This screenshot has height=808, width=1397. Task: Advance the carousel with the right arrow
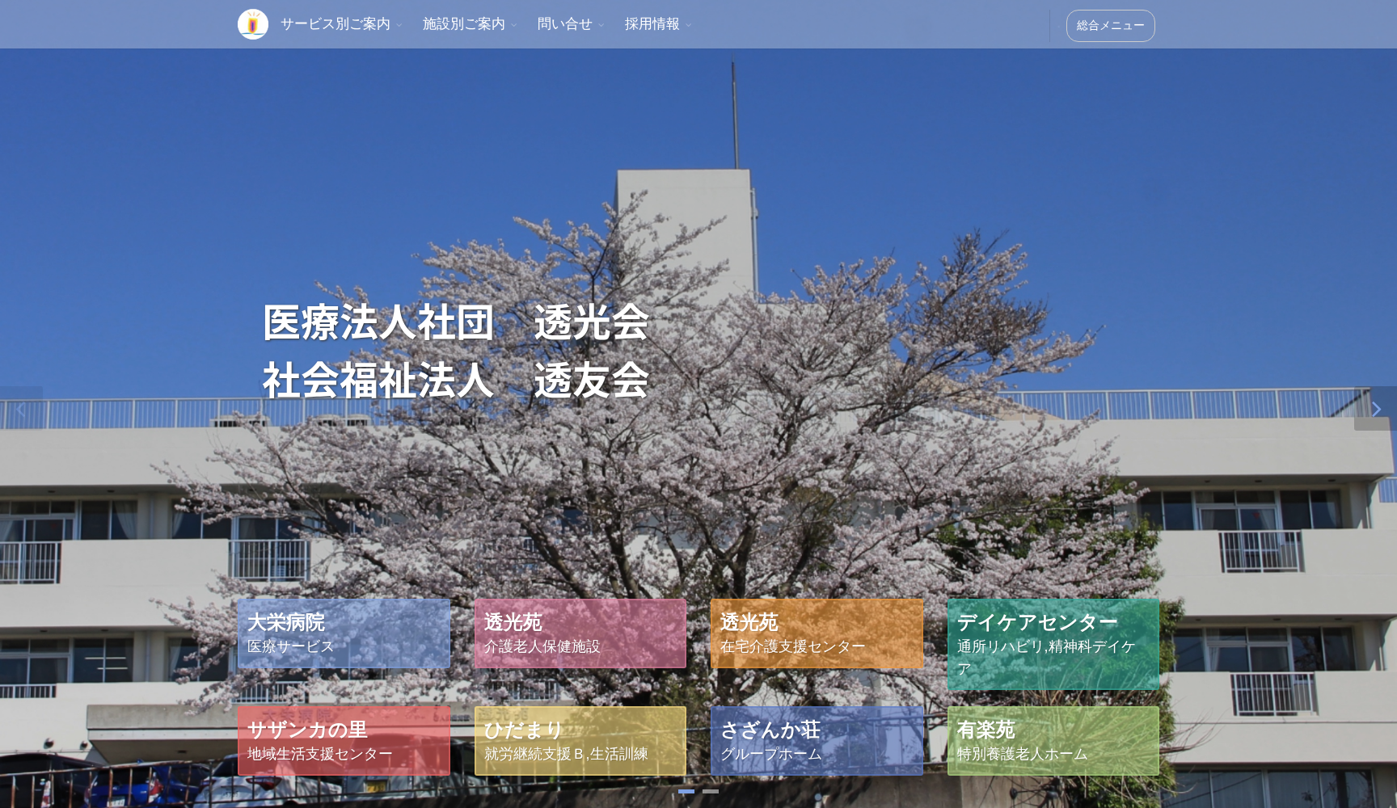coord(1377,410)
